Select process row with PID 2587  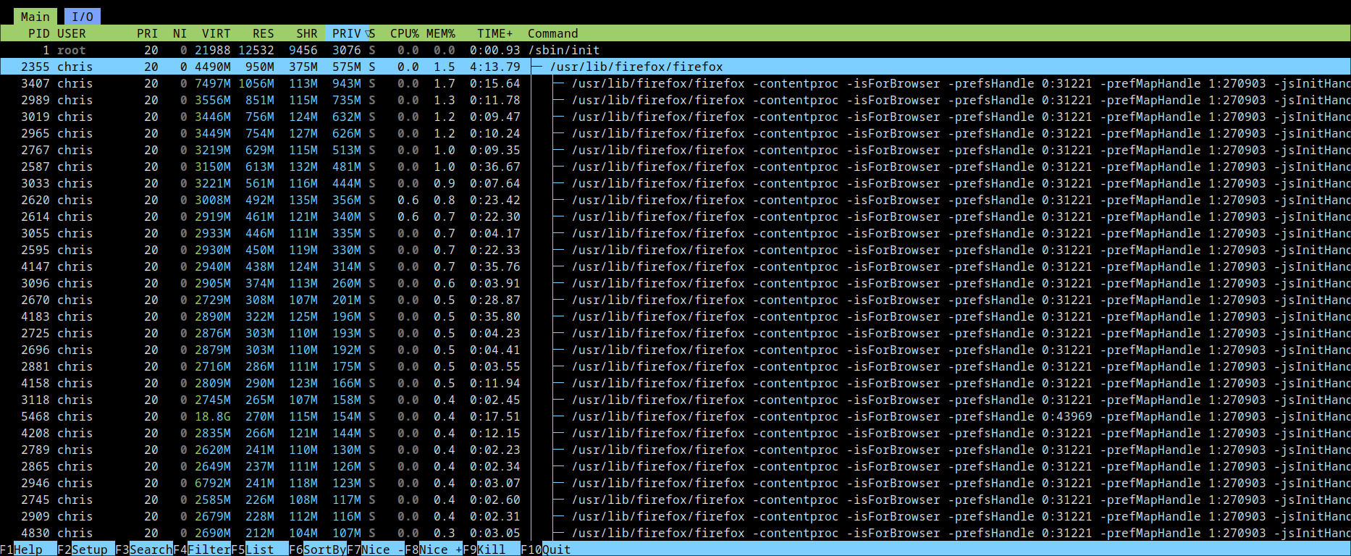pyautogui.click(x=675, y=167)
